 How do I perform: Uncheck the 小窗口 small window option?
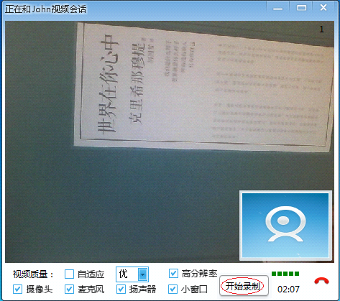[173, 289]
